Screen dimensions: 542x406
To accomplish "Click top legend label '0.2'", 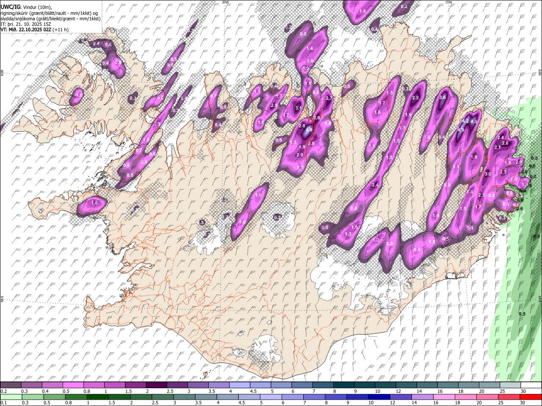I will (4, 391).
